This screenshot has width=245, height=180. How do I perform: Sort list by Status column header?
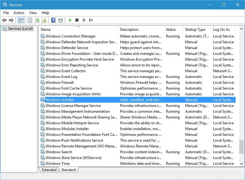click(171, 30)
